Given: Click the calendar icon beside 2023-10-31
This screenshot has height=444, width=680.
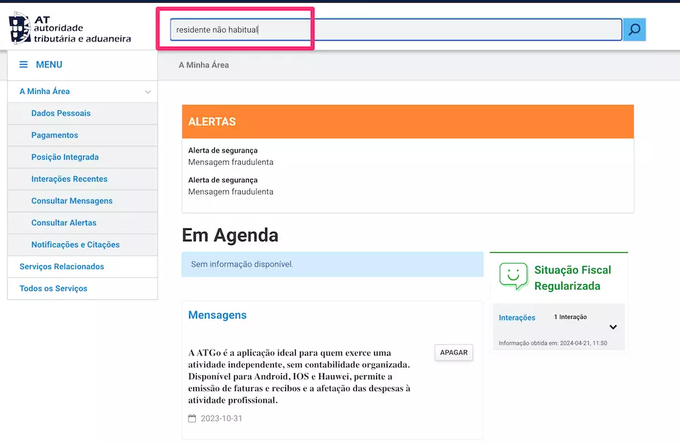Looking at the screenshot, I should (x=192, y=418).
